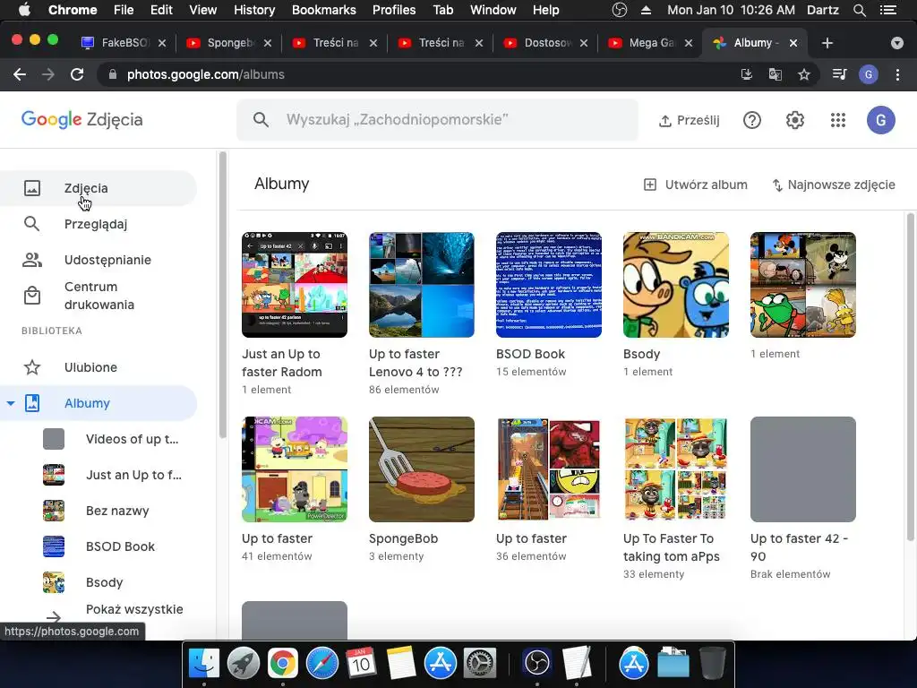
Task: Bookmark this page with the star icon
Action: pyautogui.click(x=804, y=74)
